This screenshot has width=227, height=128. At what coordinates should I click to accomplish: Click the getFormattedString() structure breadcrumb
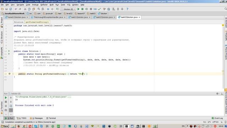tap(37, 22)
